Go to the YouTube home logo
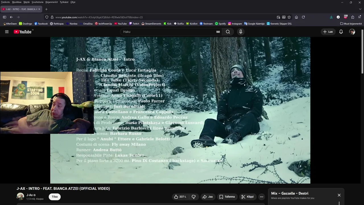Image resolution: width=364 pixels, height=205 pixels. point(23,32)
